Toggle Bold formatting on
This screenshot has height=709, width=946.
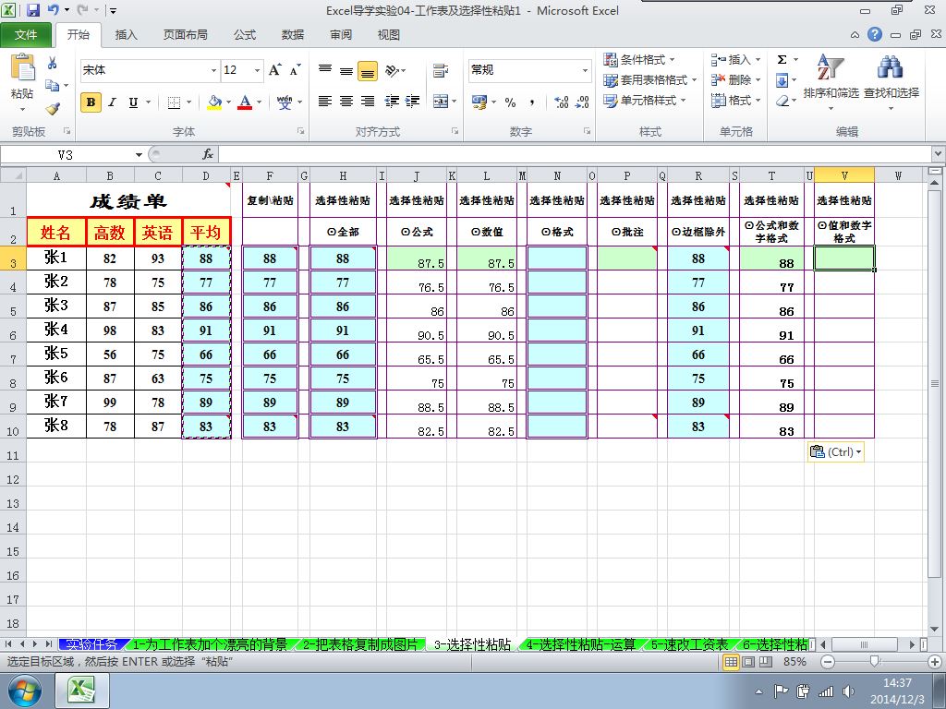(91, 102)
